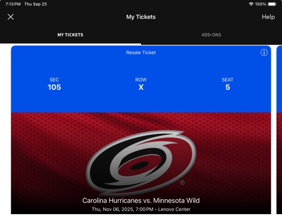Switch to the ADD-ONS tab
Image resolution: width=282 pixels, height=215 pixels.
pyautogui.click(x=211, y=35)
